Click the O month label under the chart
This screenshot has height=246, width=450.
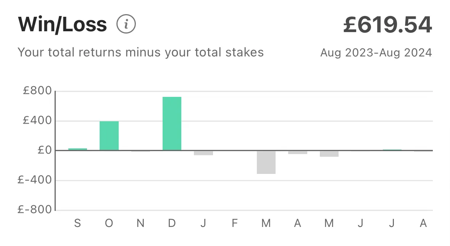click(109, 223)
